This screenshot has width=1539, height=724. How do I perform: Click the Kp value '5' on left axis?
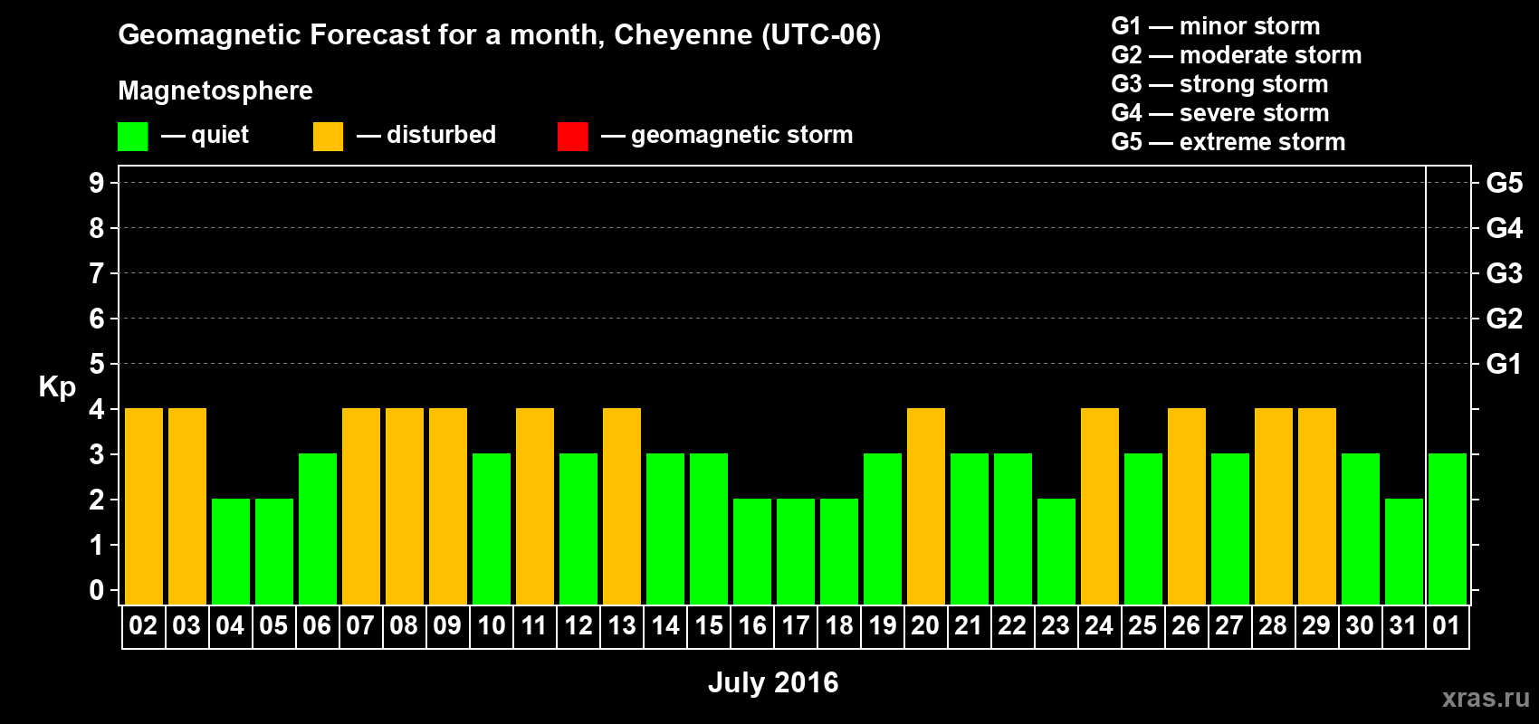coord(97,364)
